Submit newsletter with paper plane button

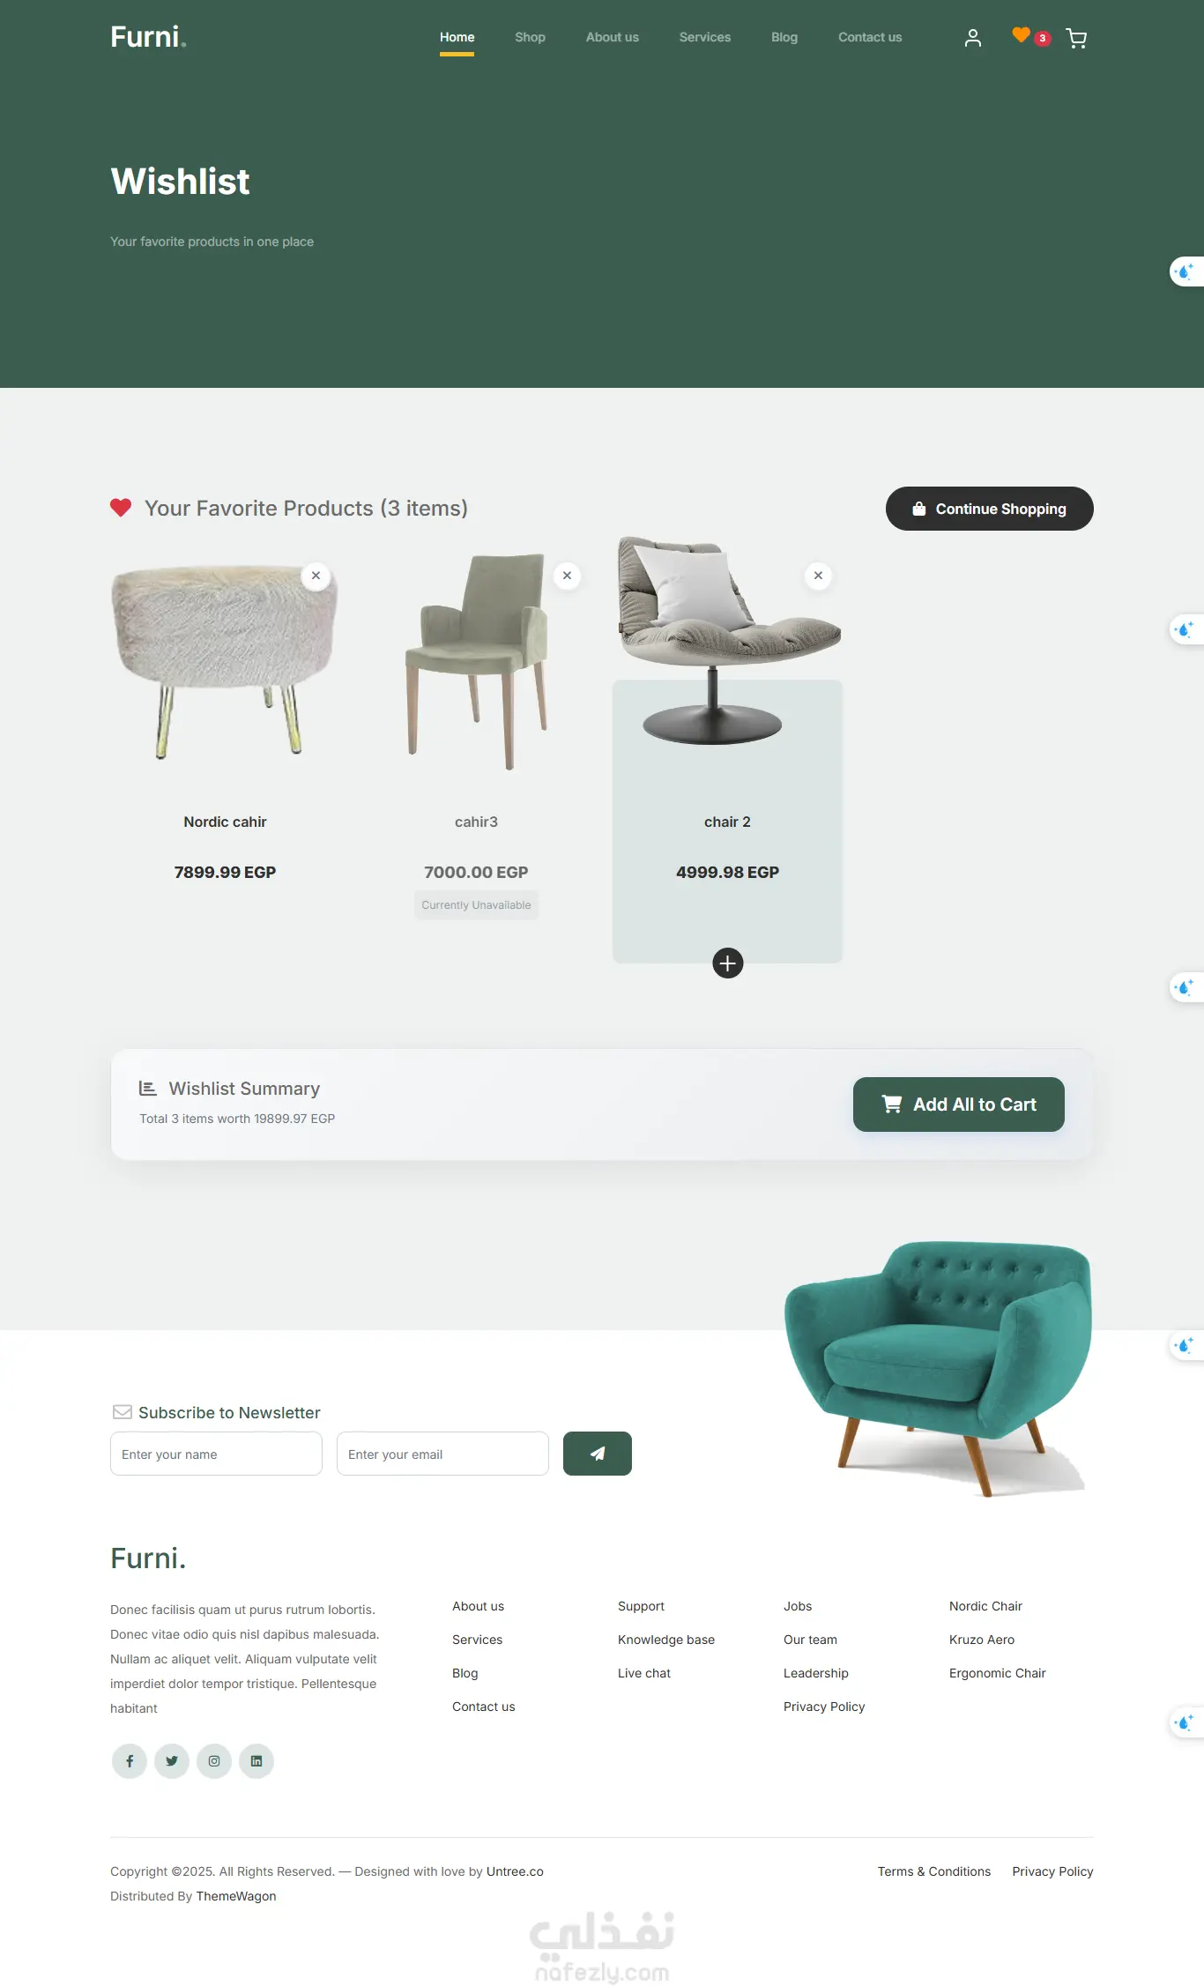(597, 1454)
